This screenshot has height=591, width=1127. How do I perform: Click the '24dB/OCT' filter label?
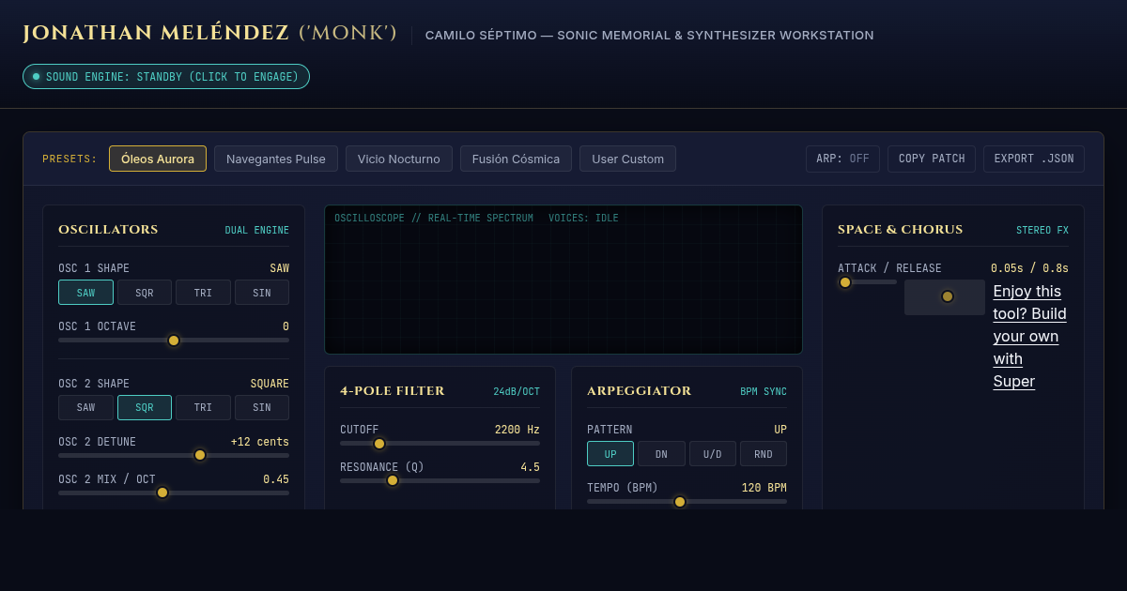[517, 391]
